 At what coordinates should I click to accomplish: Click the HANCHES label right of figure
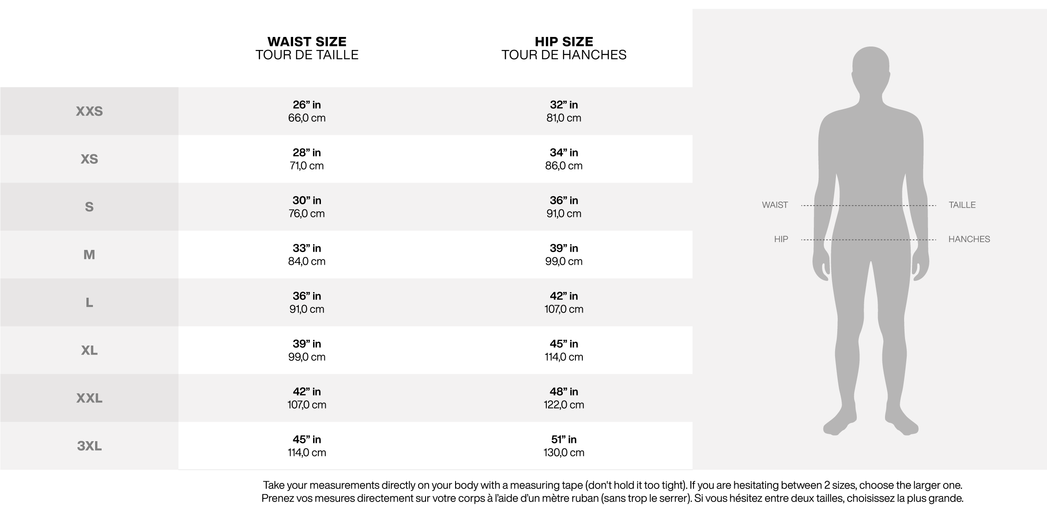969,239
